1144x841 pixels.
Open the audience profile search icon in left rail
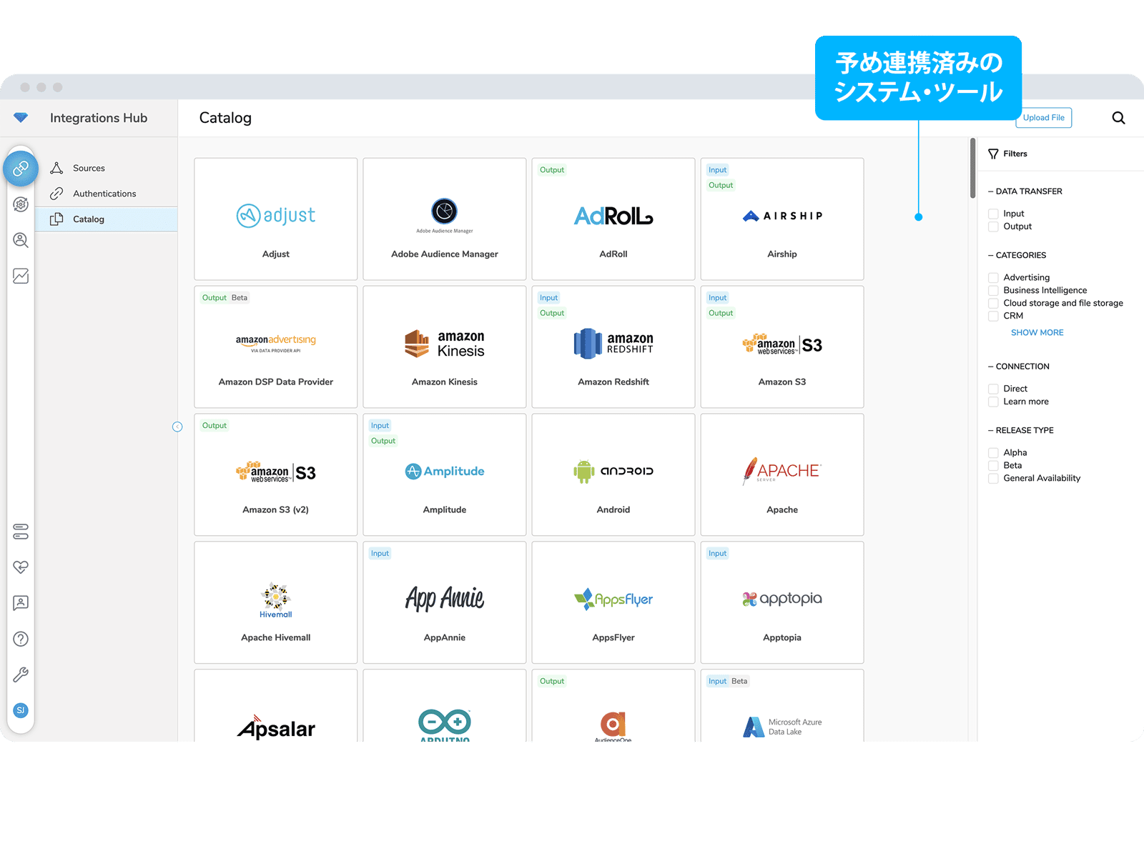pos(21,240)
